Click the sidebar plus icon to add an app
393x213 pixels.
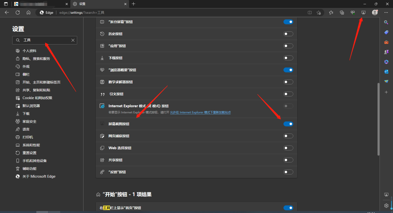(x=386, y=92)
